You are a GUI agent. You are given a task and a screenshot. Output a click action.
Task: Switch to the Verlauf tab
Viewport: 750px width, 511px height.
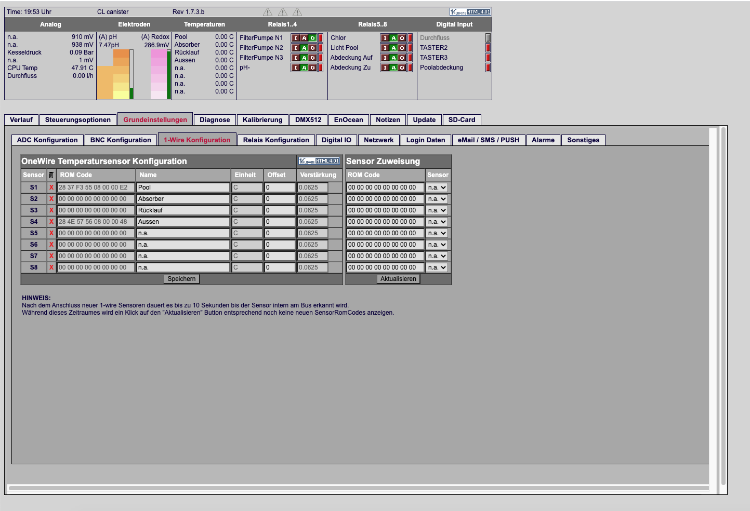(21, 120)
